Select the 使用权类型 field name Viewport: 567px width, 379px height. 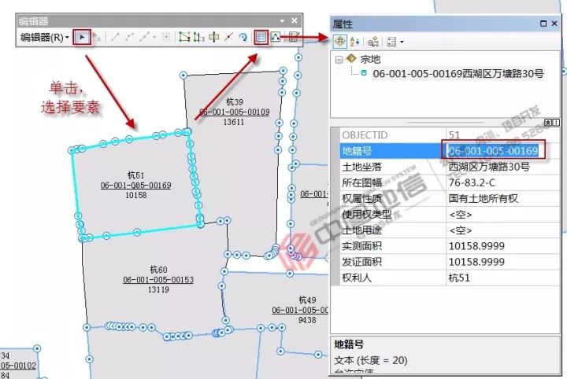pyautogui.click(x=366, y=215)
